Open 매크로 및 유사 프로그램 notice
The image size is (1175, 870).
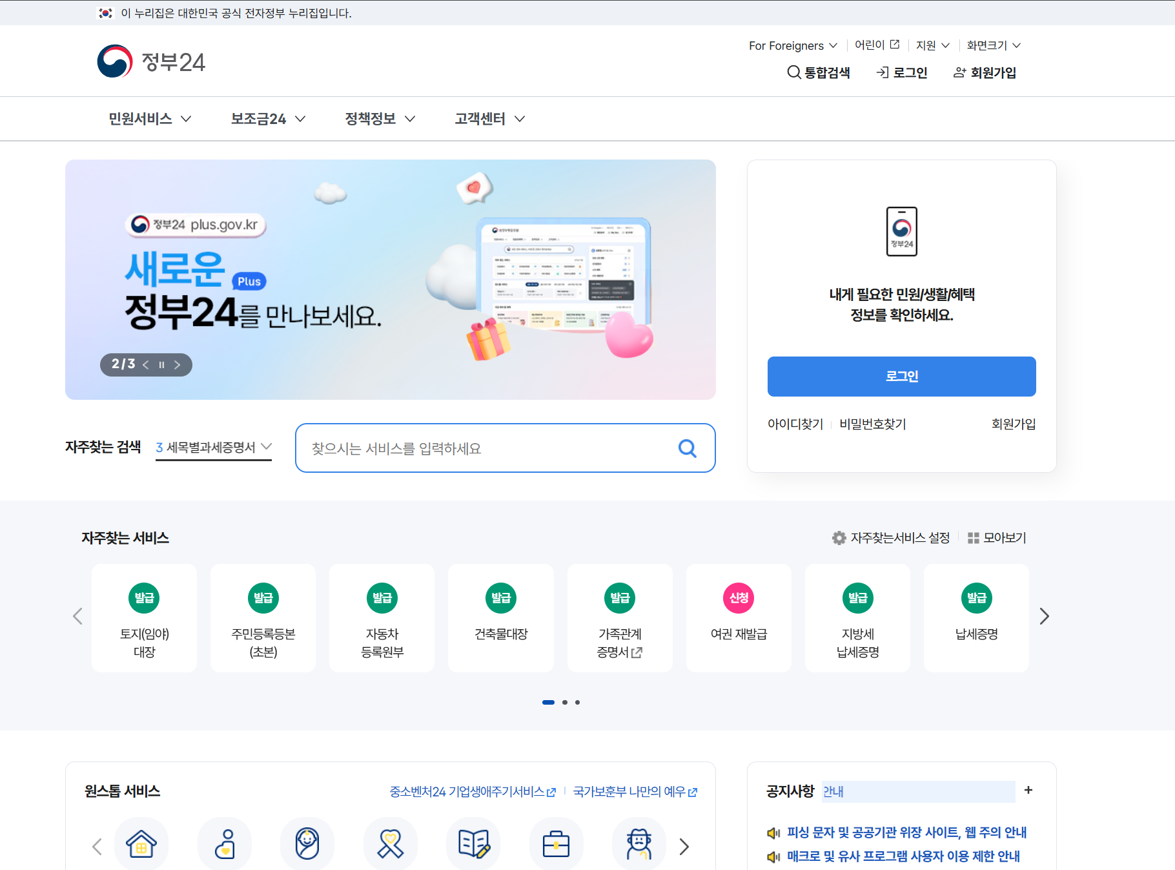tap(903, 856)
